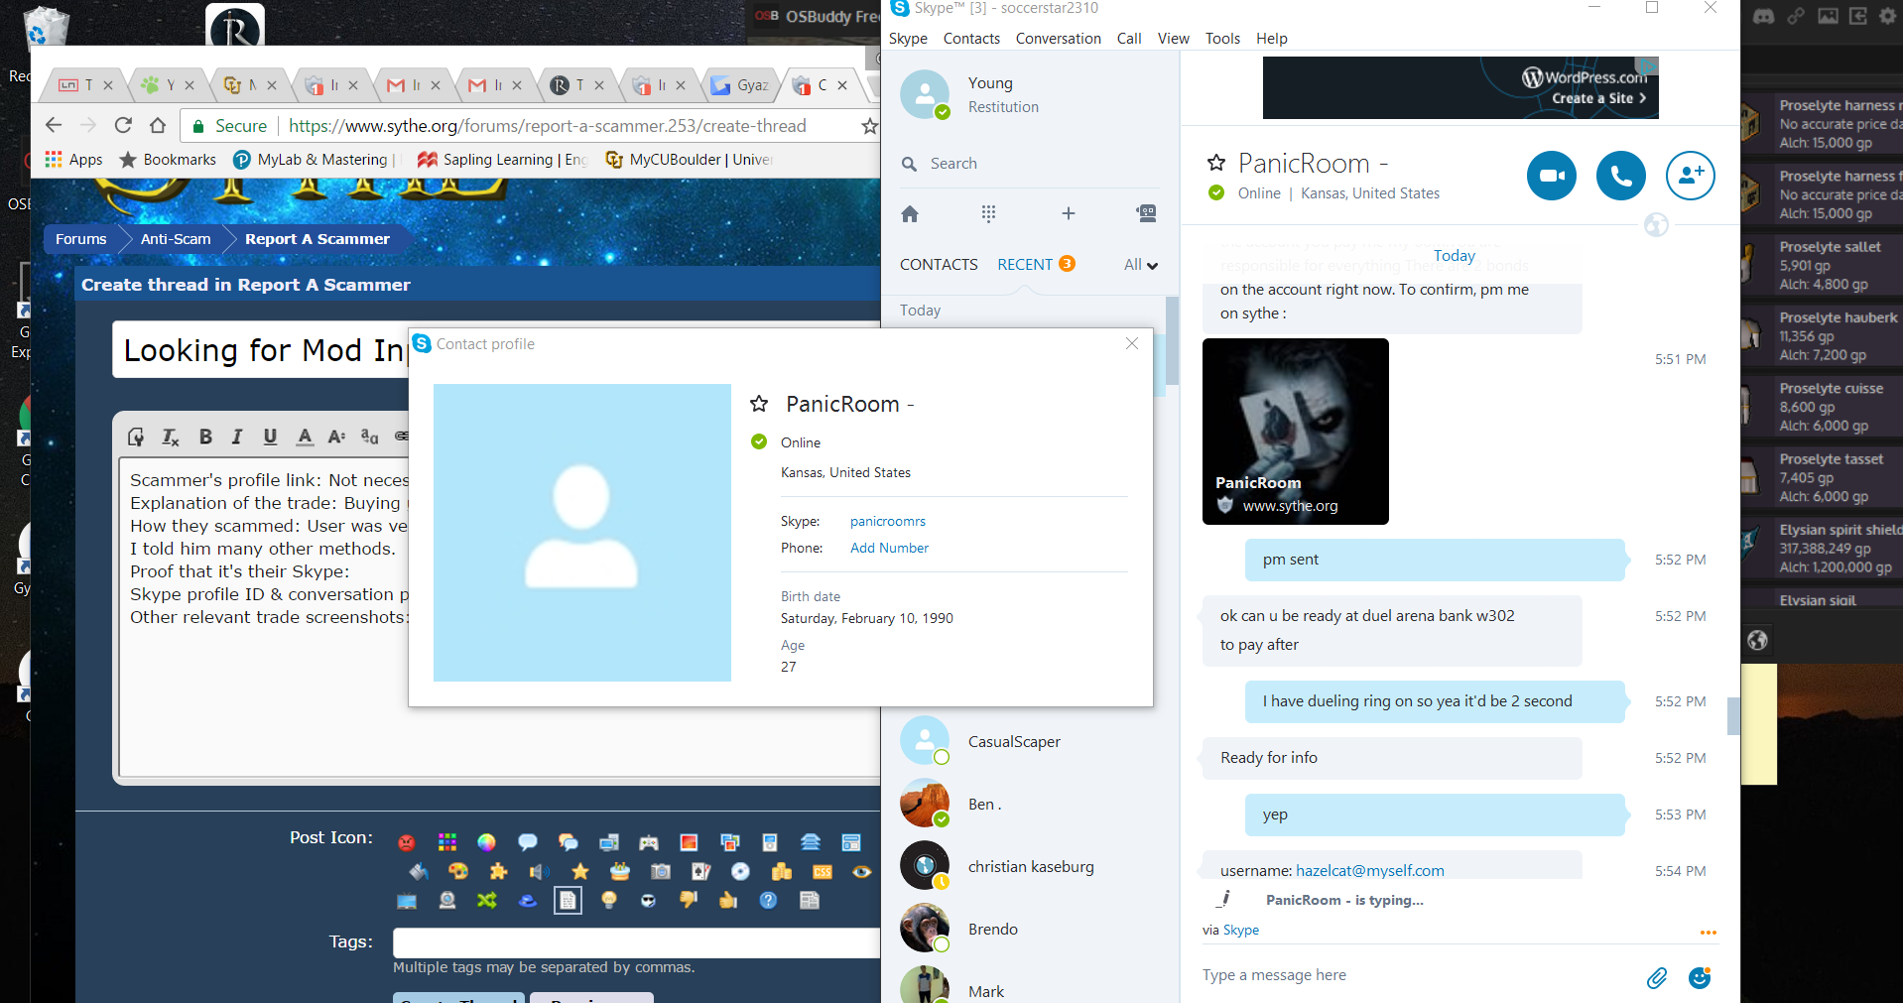The height and width of the screenshot is (1003, 1903).
Task: Toggle bold formatting in forum editor
Action: 205,437
